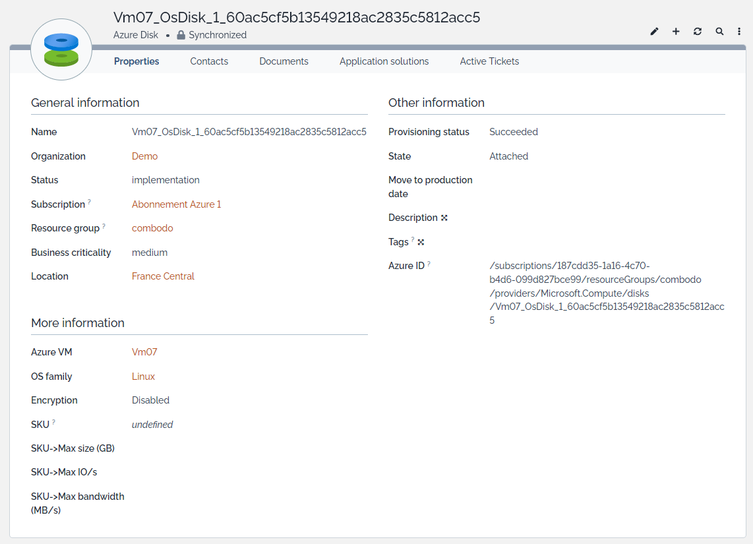Show the Active Tickets tab
This screenshot has width=753, height=544.
tap(489, 61)
